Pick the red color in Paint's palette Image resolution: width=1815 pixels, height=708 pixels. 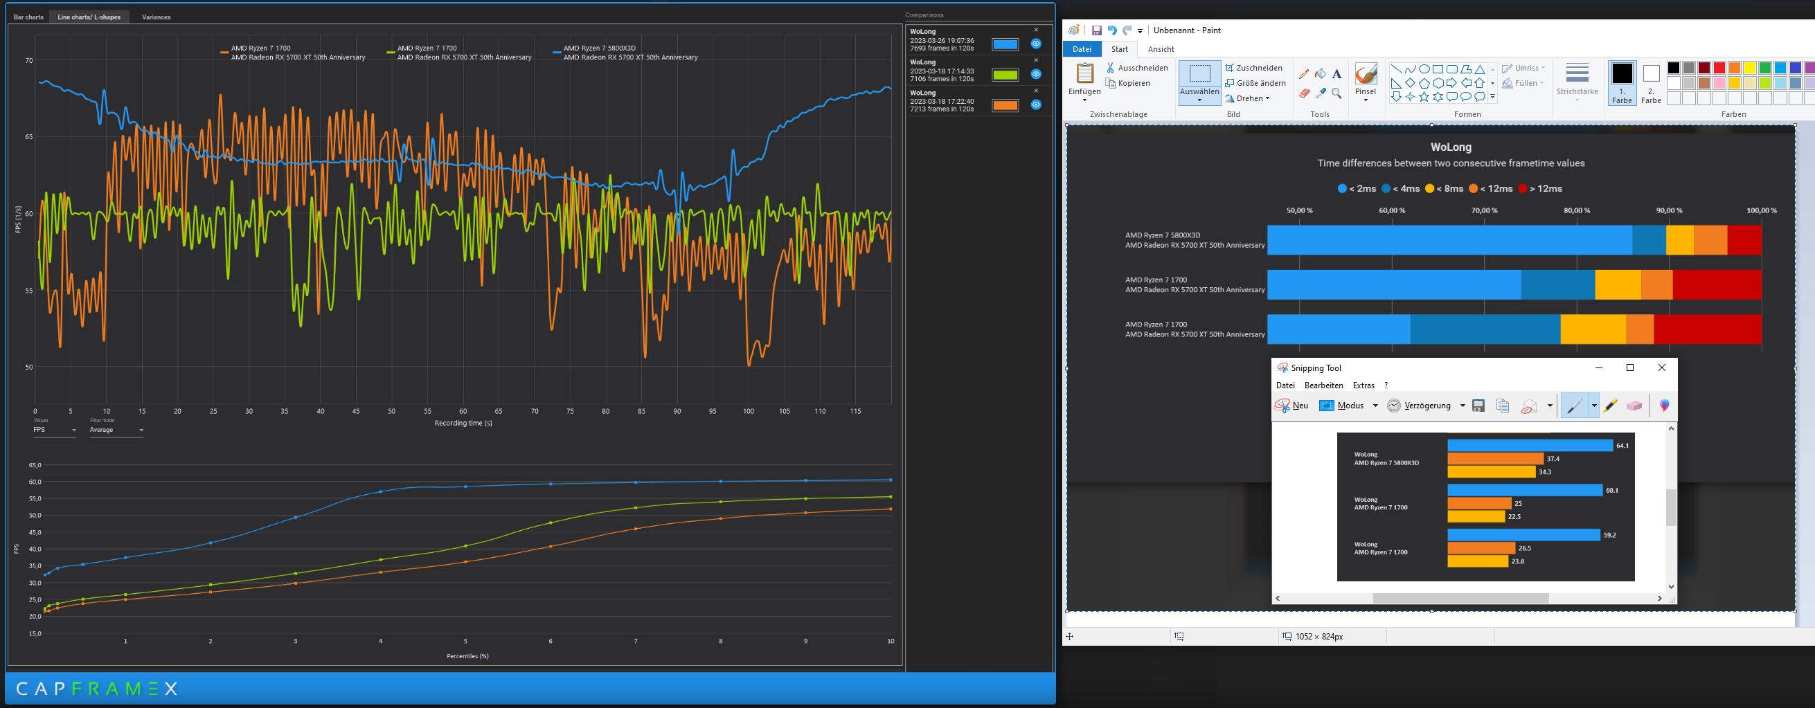click(x=1719, y=68)
